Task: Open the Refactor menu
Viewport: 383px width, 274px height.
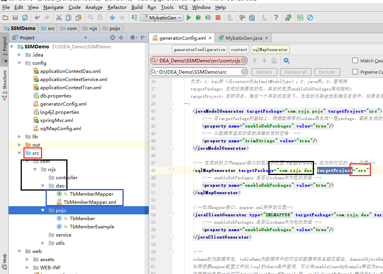Action: coord(117,7)
